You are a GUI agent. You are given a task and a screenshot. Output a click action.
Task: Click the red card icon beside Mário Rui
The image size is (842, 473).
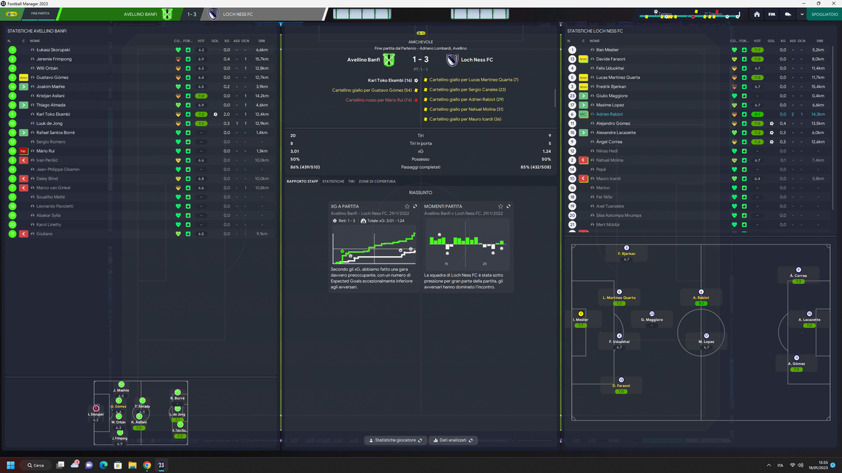pos(24,151)
